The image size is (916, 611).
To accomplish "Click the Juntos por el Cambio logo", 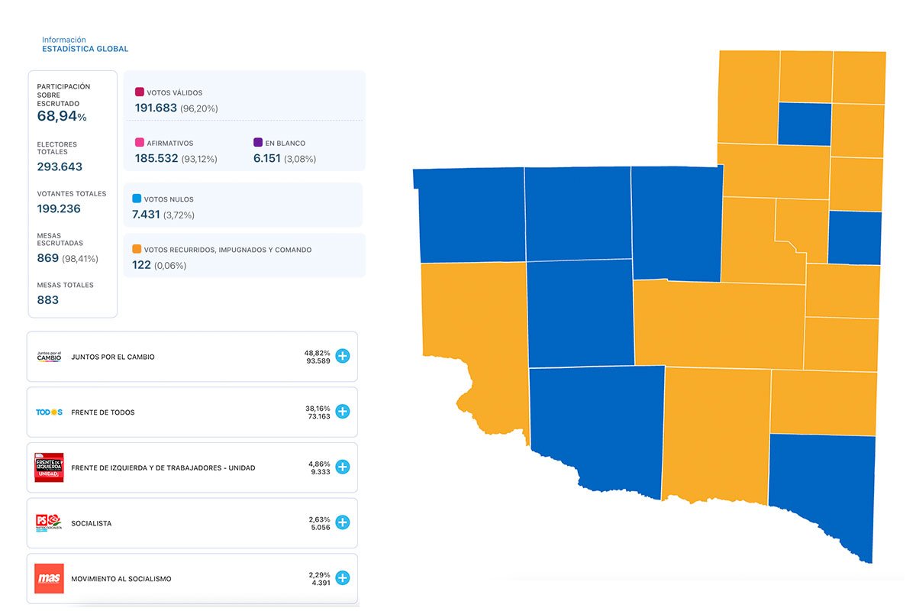I will [x=49, y=357].
